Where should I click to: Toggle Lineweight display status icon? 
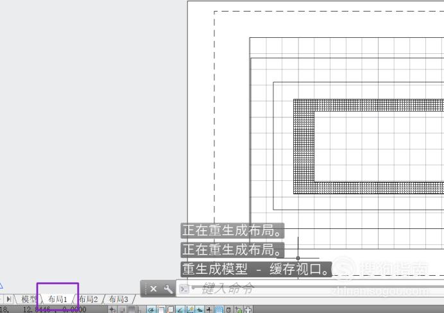209,310
